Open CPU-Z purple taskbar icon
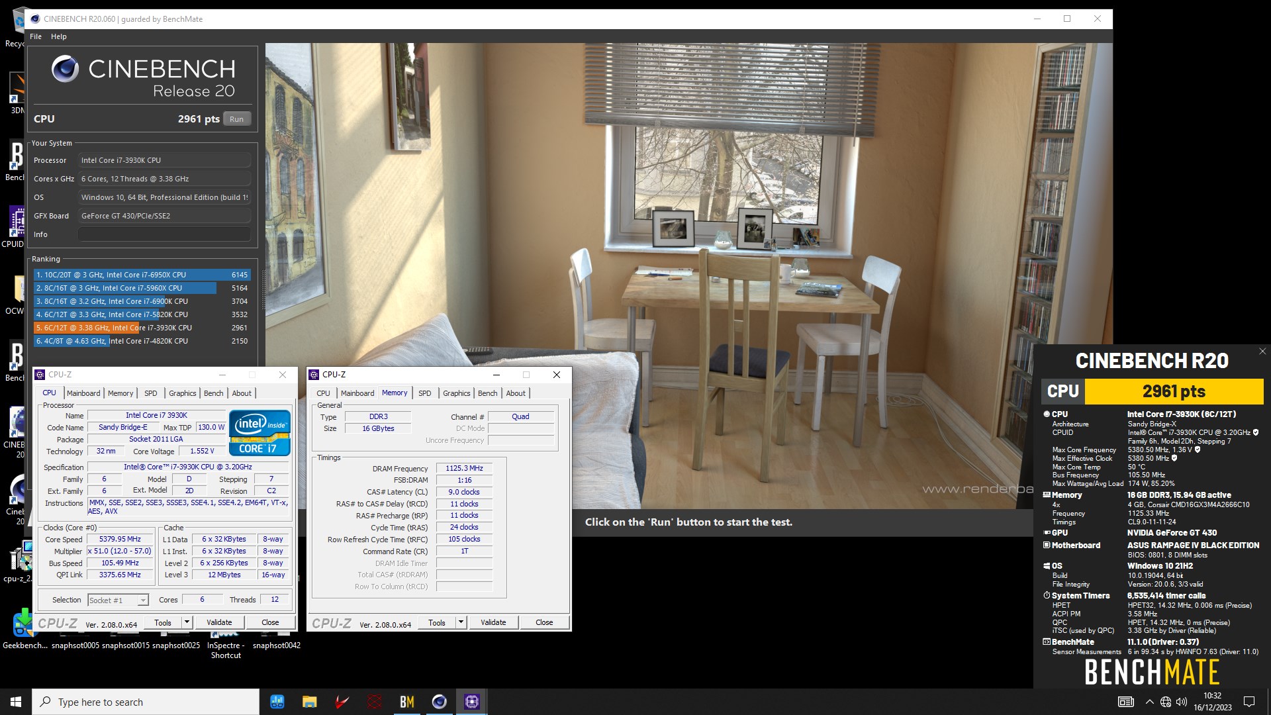 coord(471,702)
